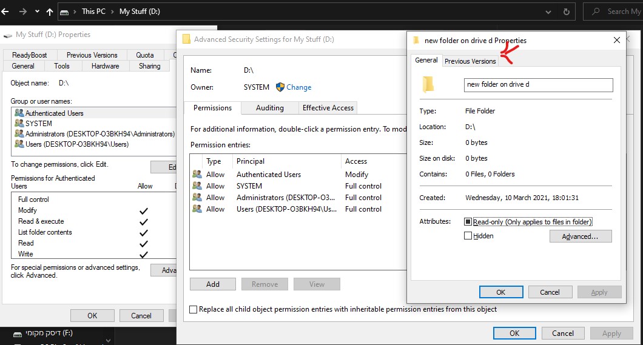
Task: Switch to the Previous Versions tab in folder Properties
Action: 470,61
